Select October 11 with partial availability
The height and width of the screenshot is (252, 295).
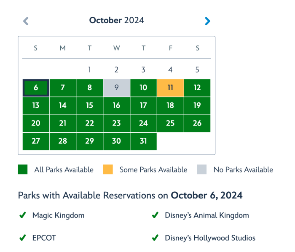click(x=170, y=88)
